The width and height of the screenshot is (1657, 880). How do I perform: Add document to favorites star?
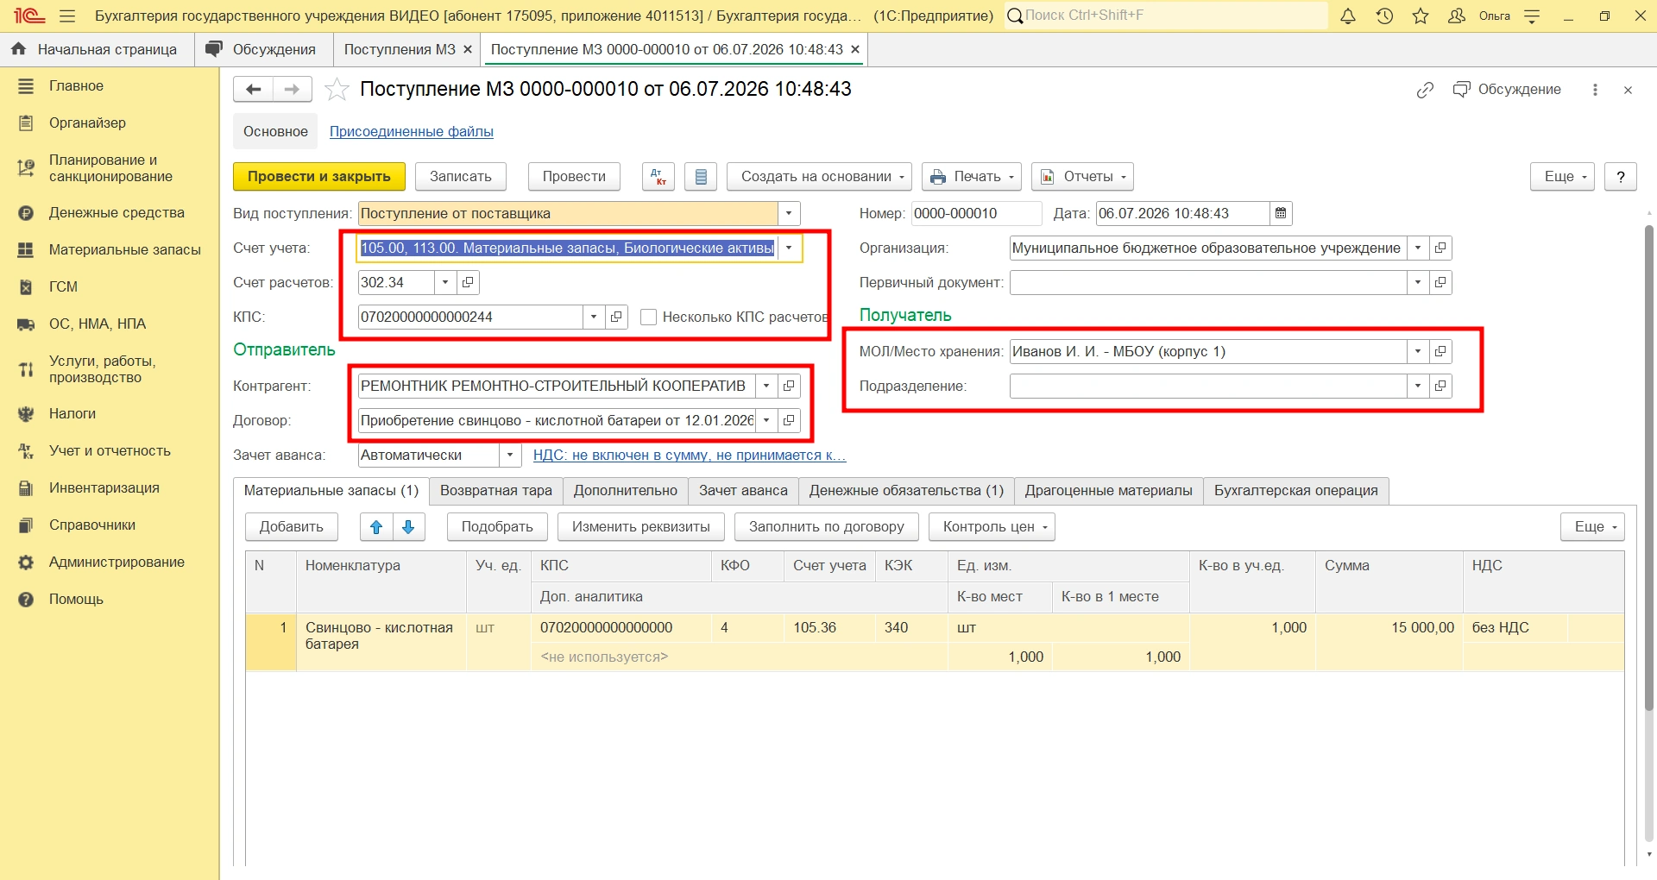[x=337, y=89]
